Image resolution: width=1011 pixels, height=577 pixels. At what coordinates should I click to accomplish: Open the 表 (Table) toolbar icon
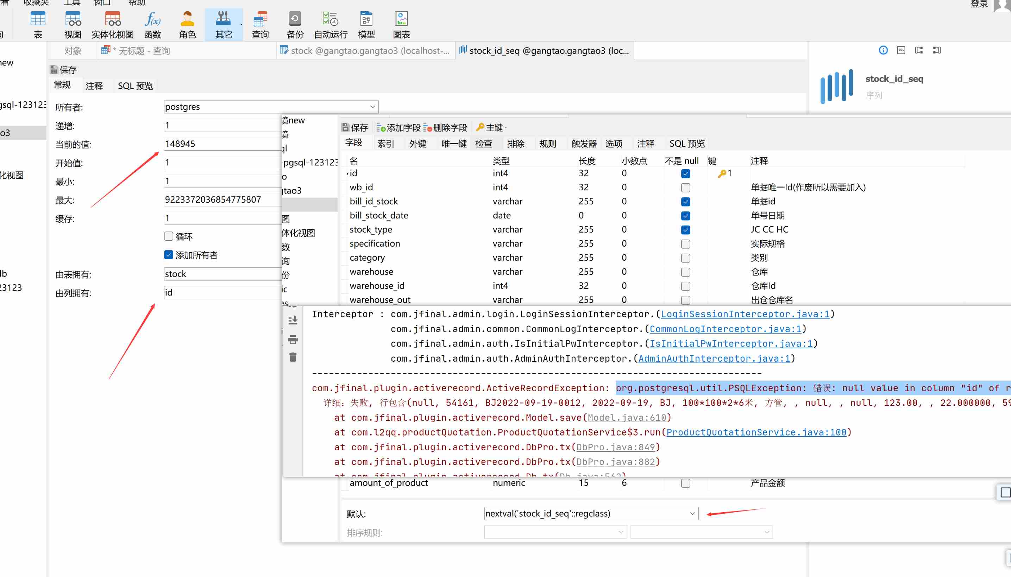(x=38, y=25)
